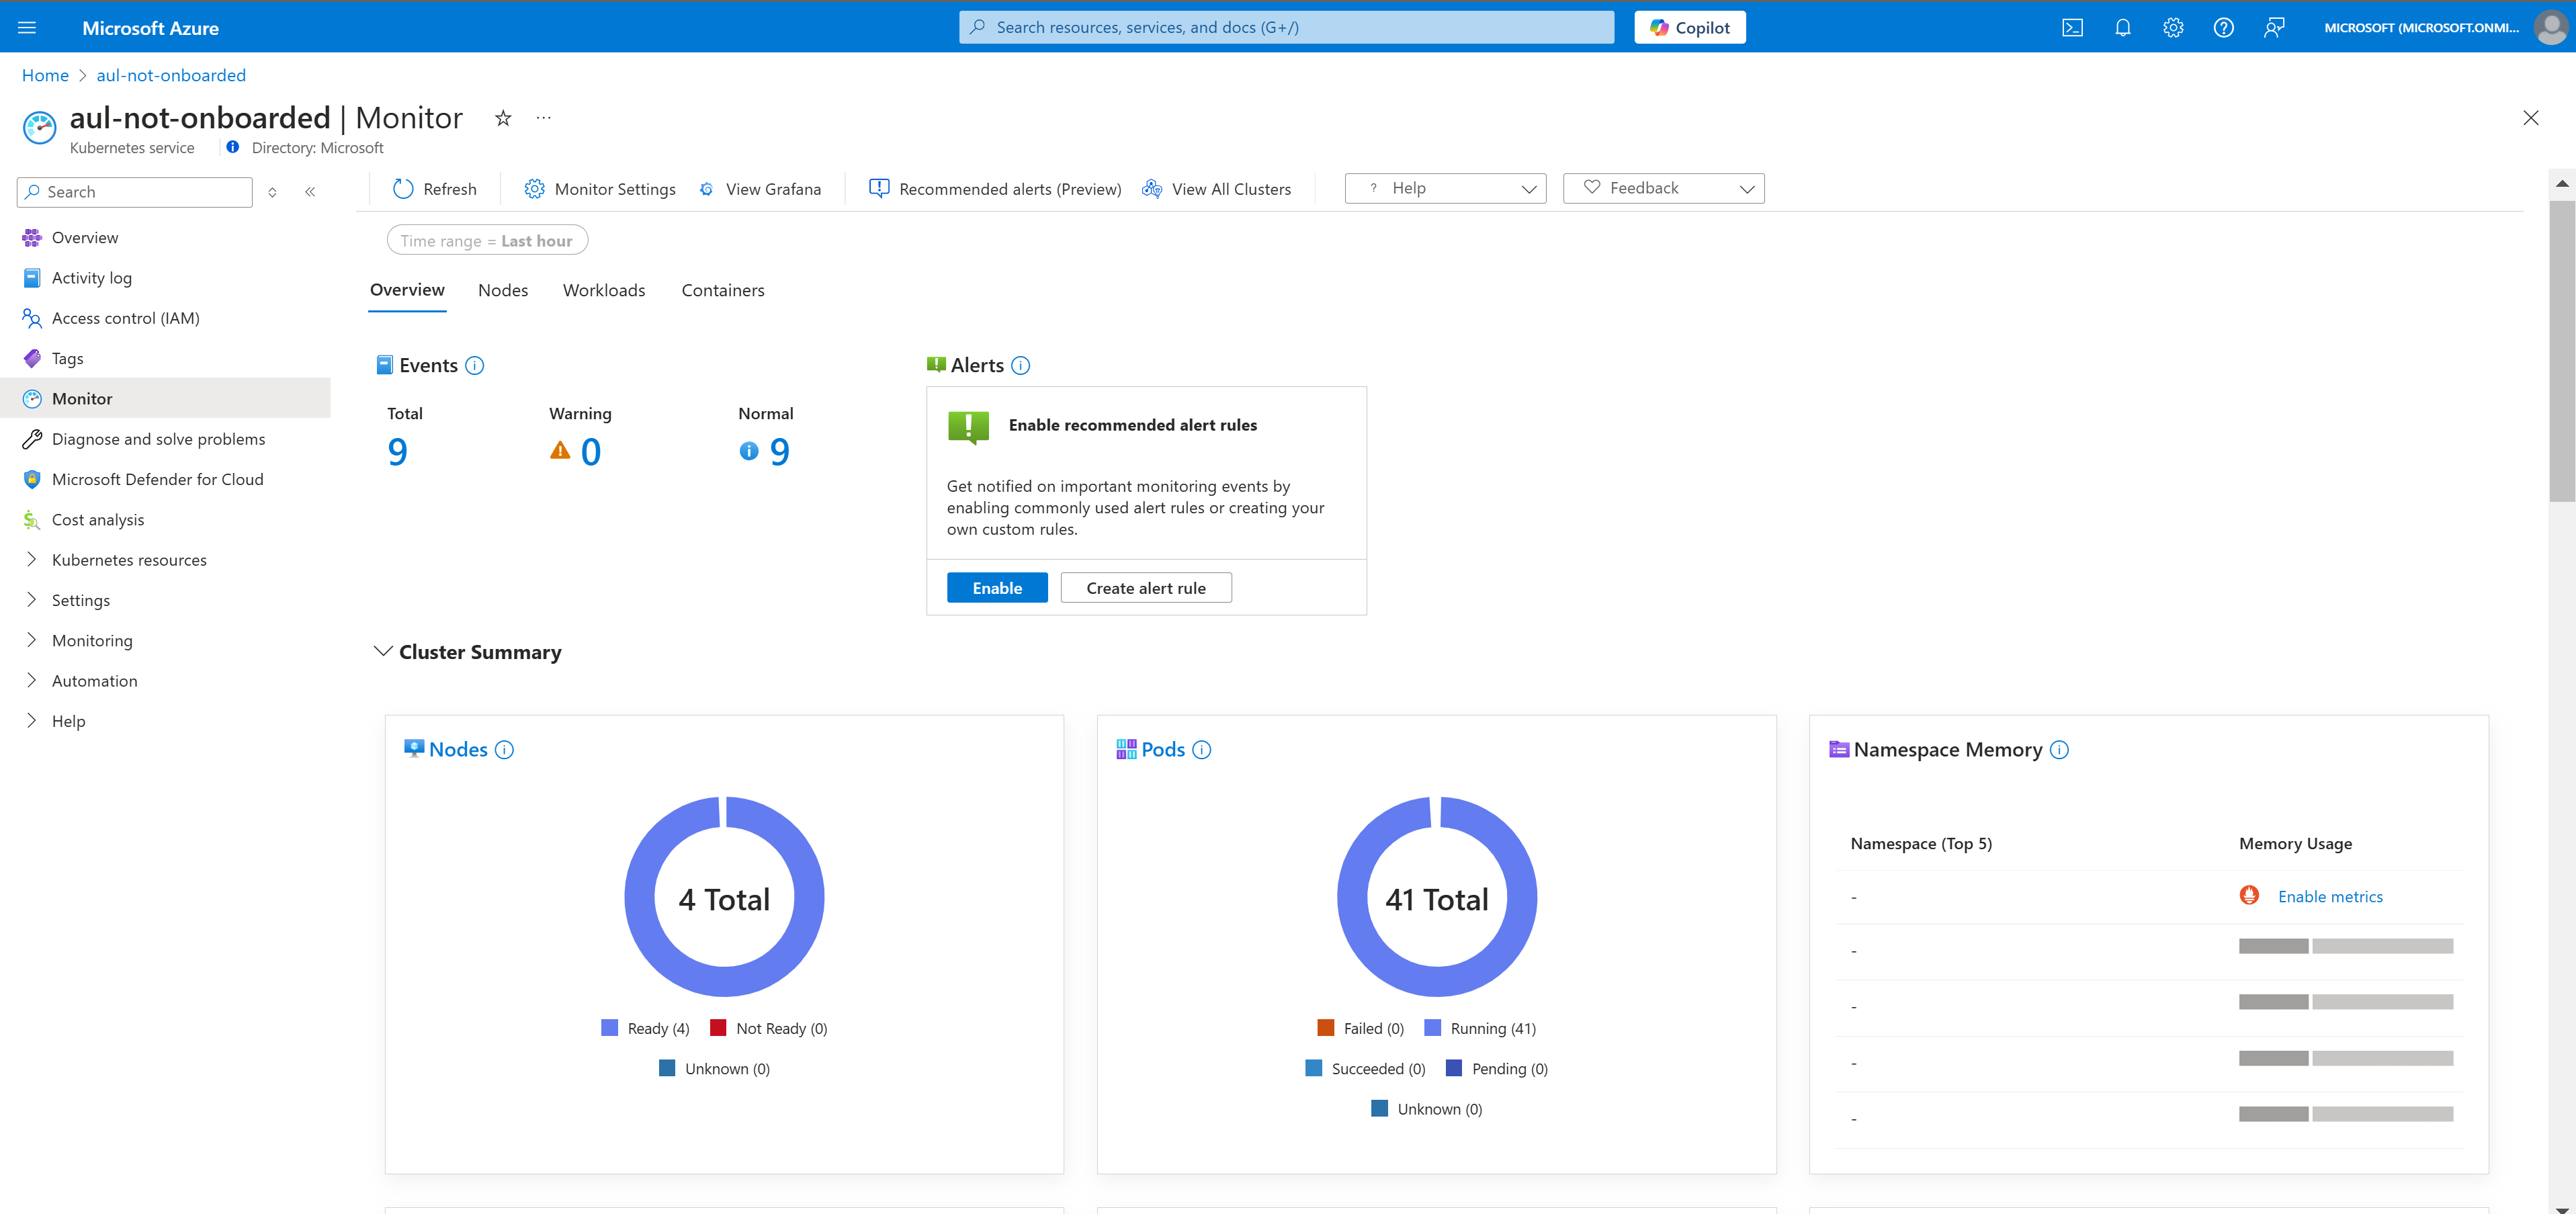Viewport: 2576px width, 1214px height.
Task: Select the View Grafana icon
Action: 707,188
